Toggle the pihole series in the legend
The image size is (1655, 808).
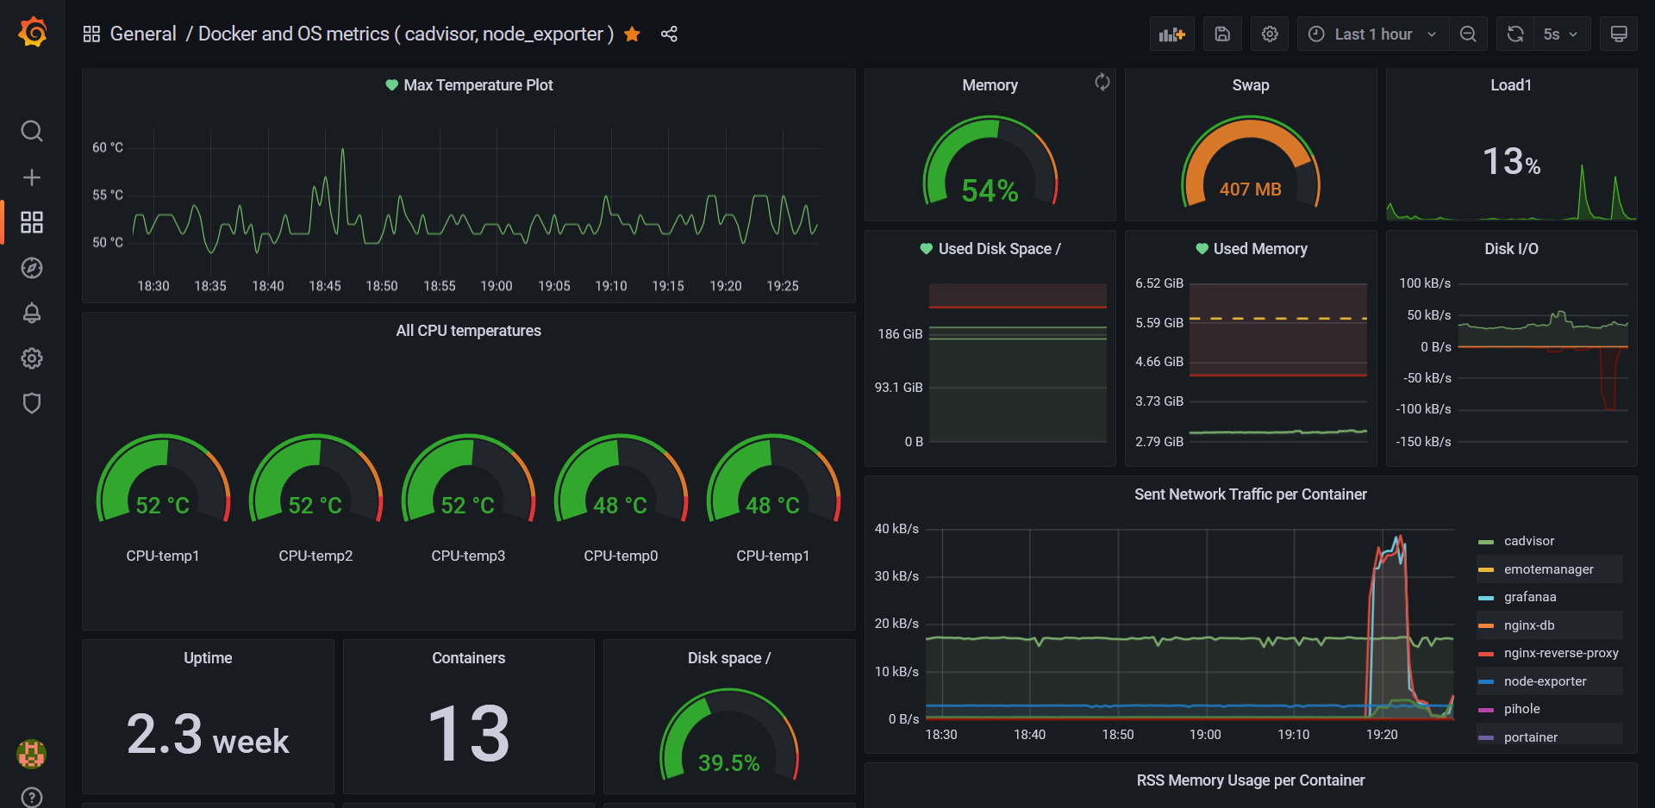tap(1522, 709)
